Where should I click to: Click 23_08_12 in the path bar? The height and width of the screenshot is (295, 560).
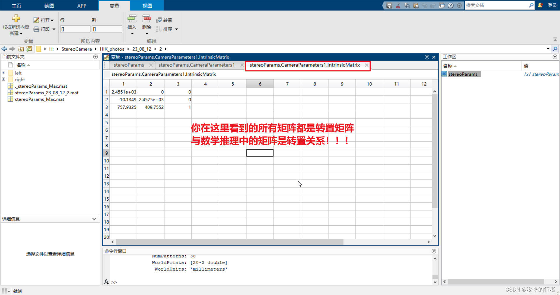142,49
